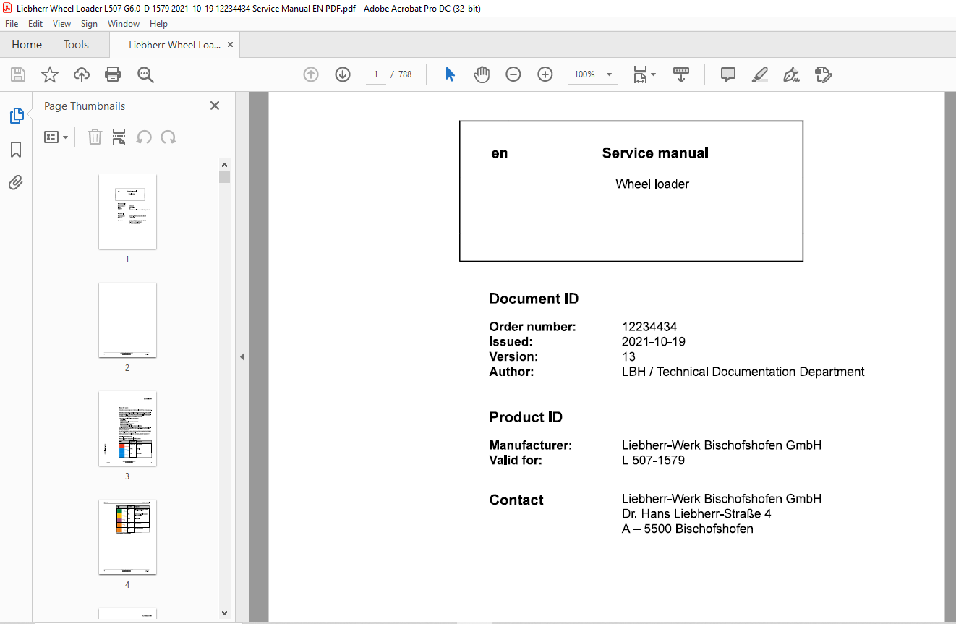The height and width of the screenshot is (624, 956).
Task: Open the View menu
Action: pyautogui.click(x=62, y=24)
